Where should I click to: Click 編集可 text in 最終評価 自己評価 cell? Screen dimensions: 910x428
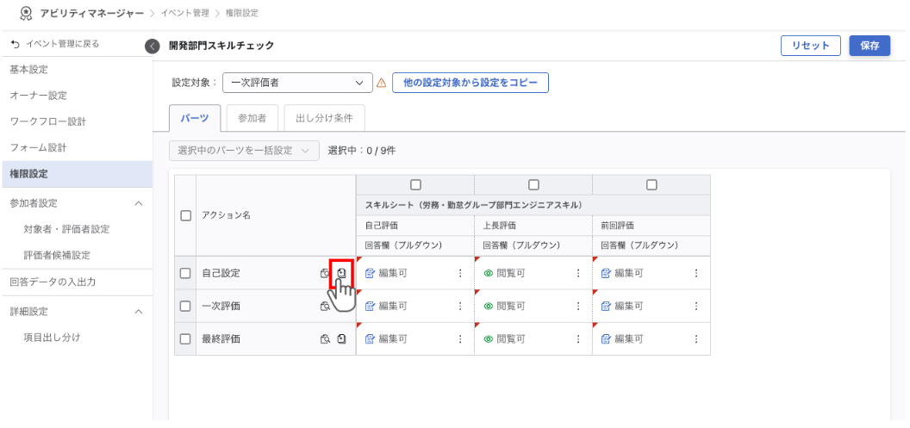pos(393,339)
